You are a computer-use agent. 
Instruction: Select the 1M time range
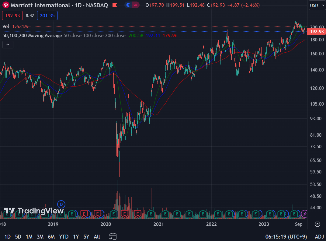29,237
